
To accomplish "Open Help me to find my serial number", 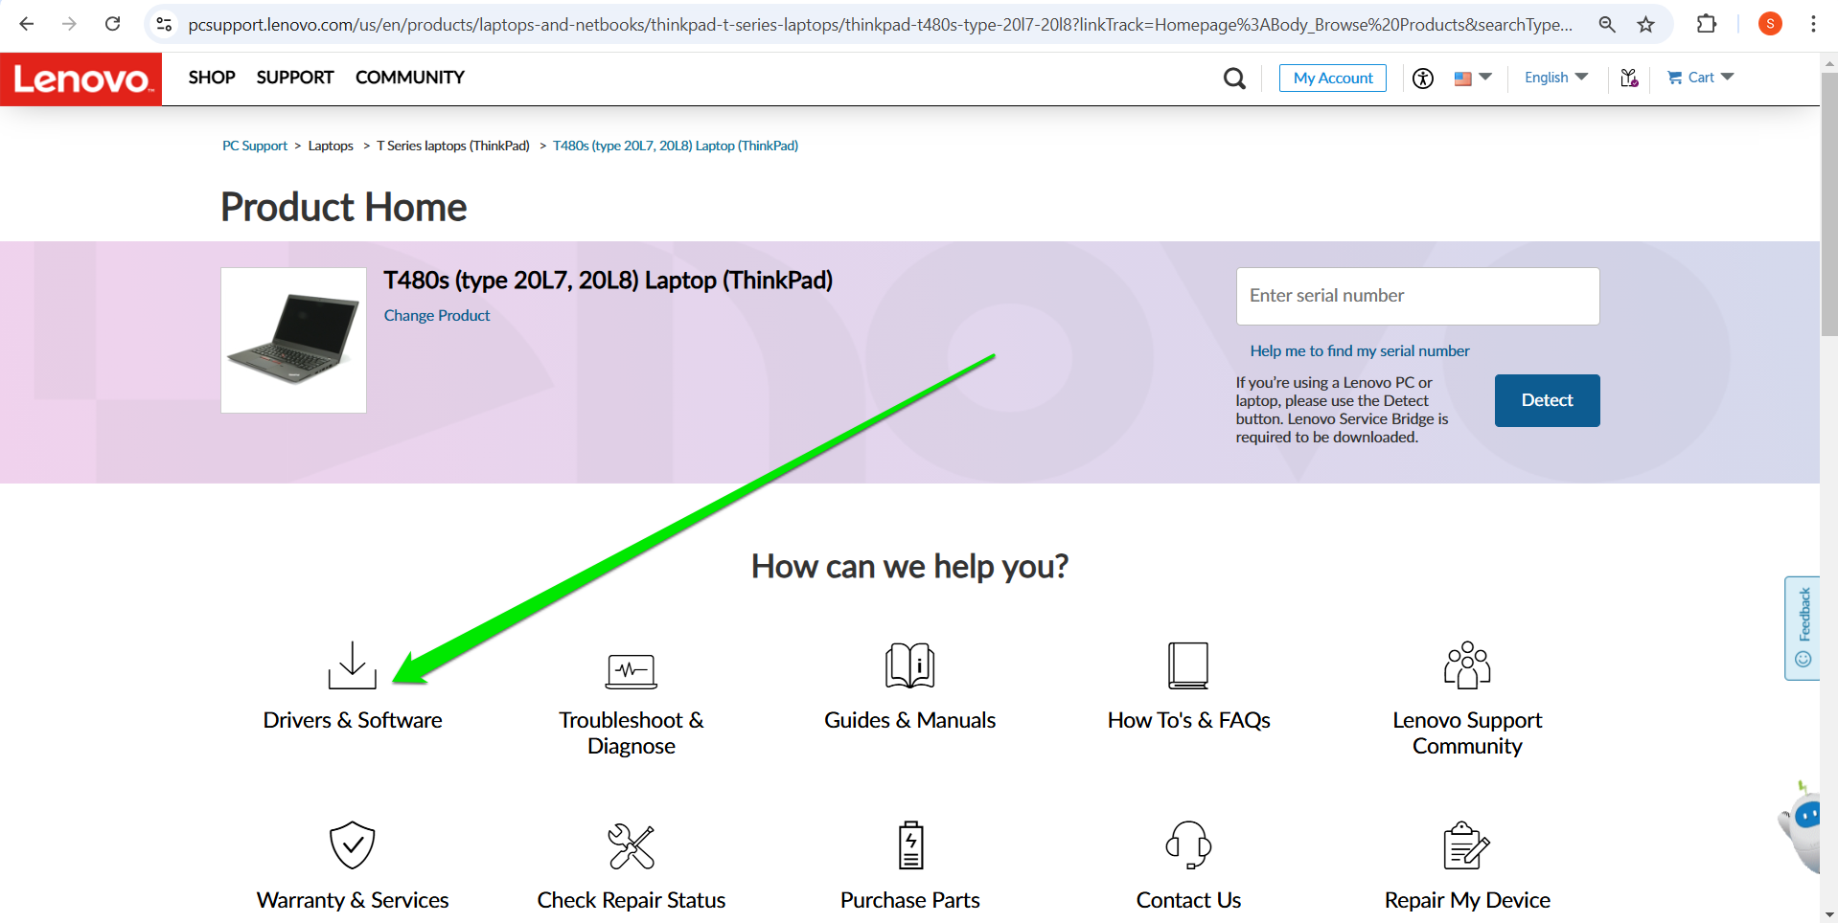I will click(x=1359, y=350).
